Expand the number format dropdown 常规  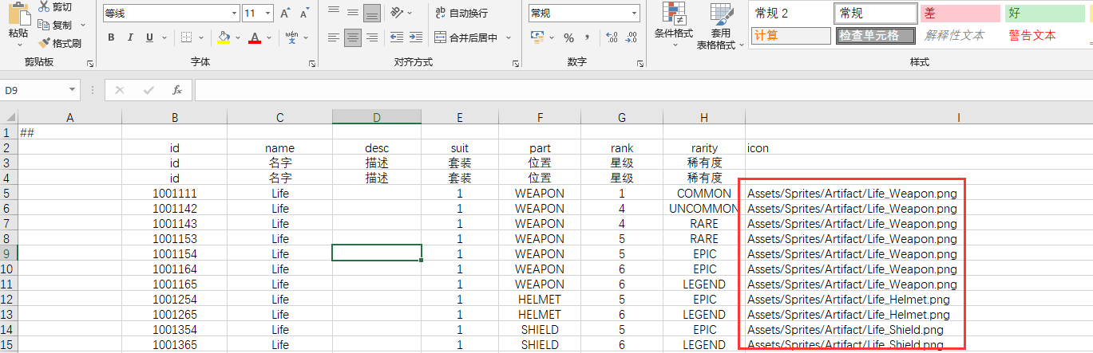pos(635,14)
